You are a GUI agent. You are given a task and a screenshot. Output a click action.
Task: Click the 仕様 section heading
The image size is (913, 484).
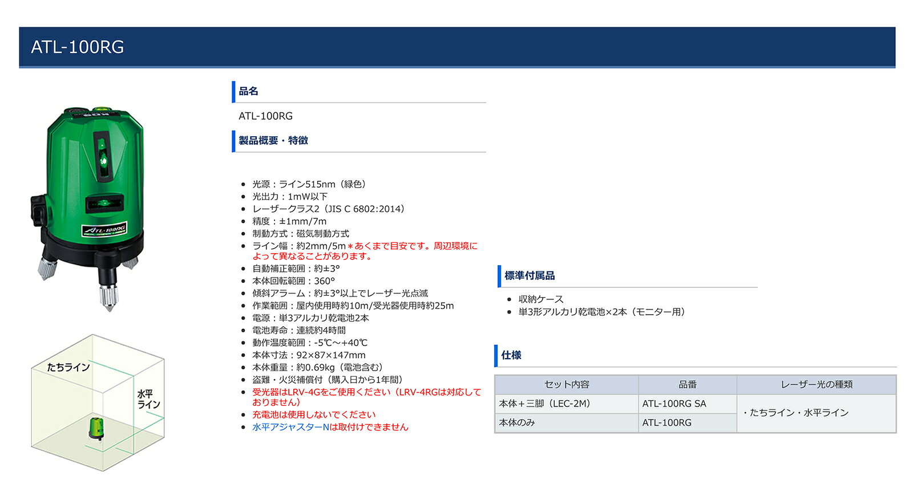click(x=511, y=355)
